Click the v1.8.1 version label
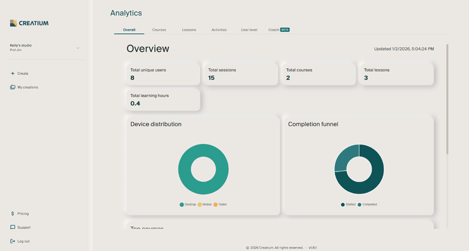 (313, 248)
